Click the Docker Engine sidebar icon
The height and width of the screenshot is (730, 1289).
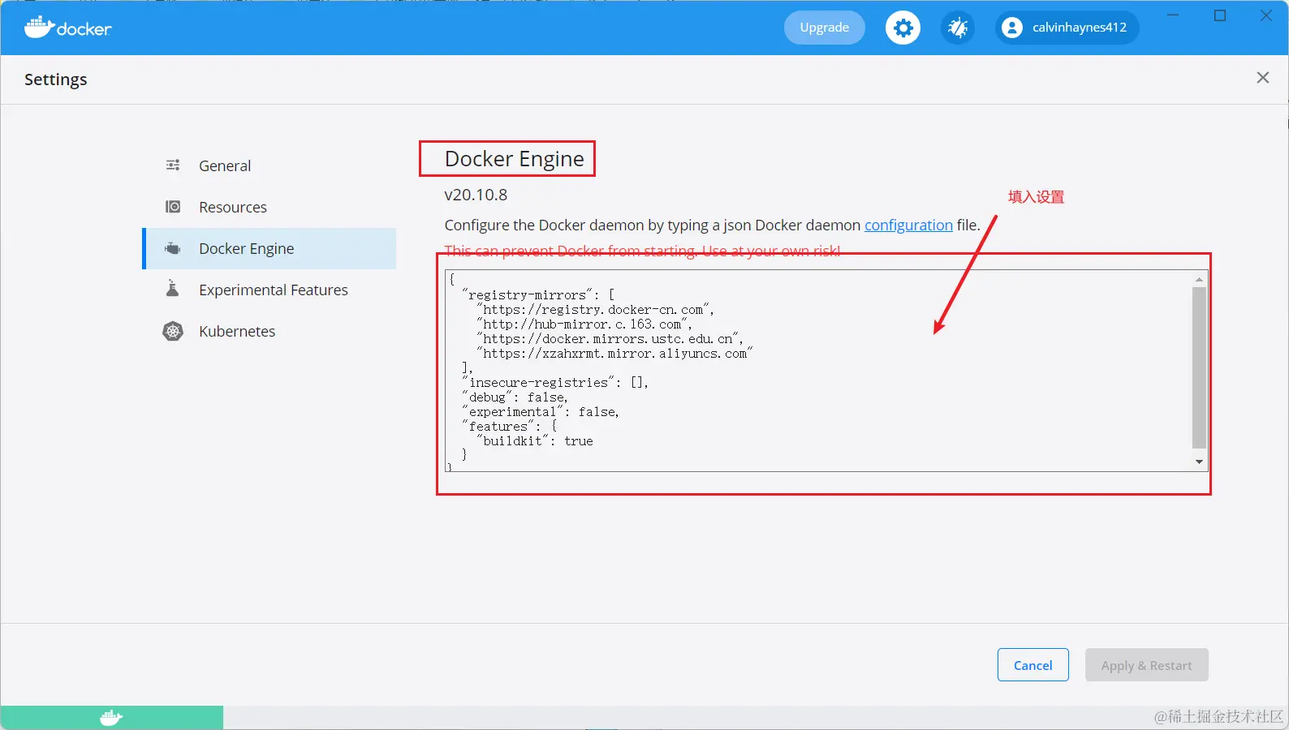click(x=173, y=248)
